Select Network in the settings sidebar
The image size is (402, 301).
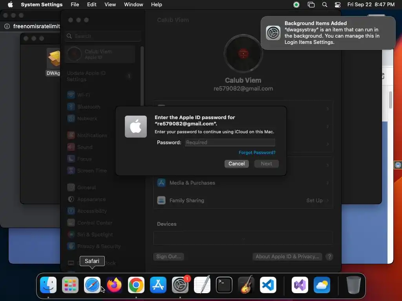pos(100,118)
